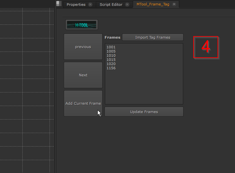Place cursor on frame 1005 entry
Screen dimensions: 235x173
pyautogui.click(x=111, y=51)
